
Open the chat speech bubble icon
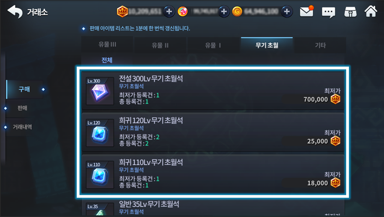click(328, 12)
